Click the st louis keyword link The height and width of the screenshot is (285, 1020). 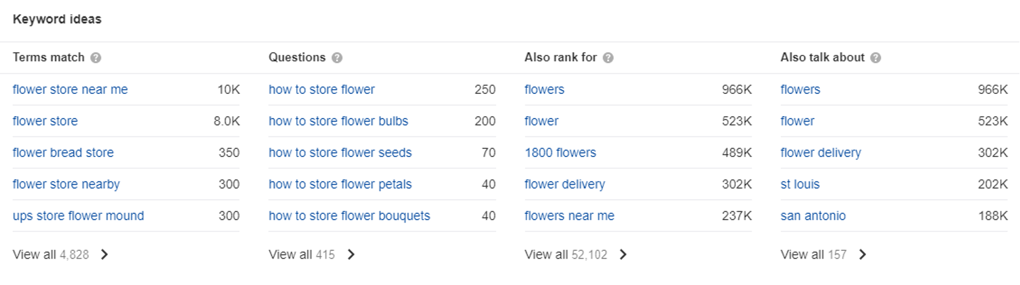(800, 184)
